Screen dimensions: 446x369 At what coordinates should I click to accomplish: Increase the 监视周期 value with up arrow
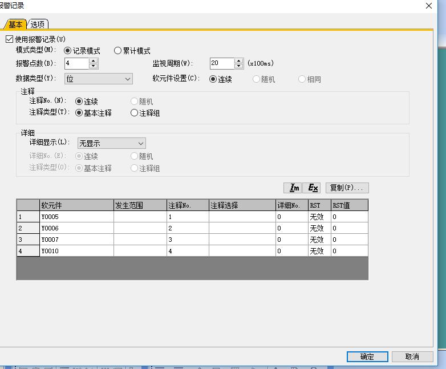tap(239, 60)
